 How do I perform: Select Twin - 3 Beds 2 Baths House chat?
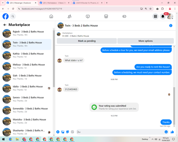[x=26, y=44]
